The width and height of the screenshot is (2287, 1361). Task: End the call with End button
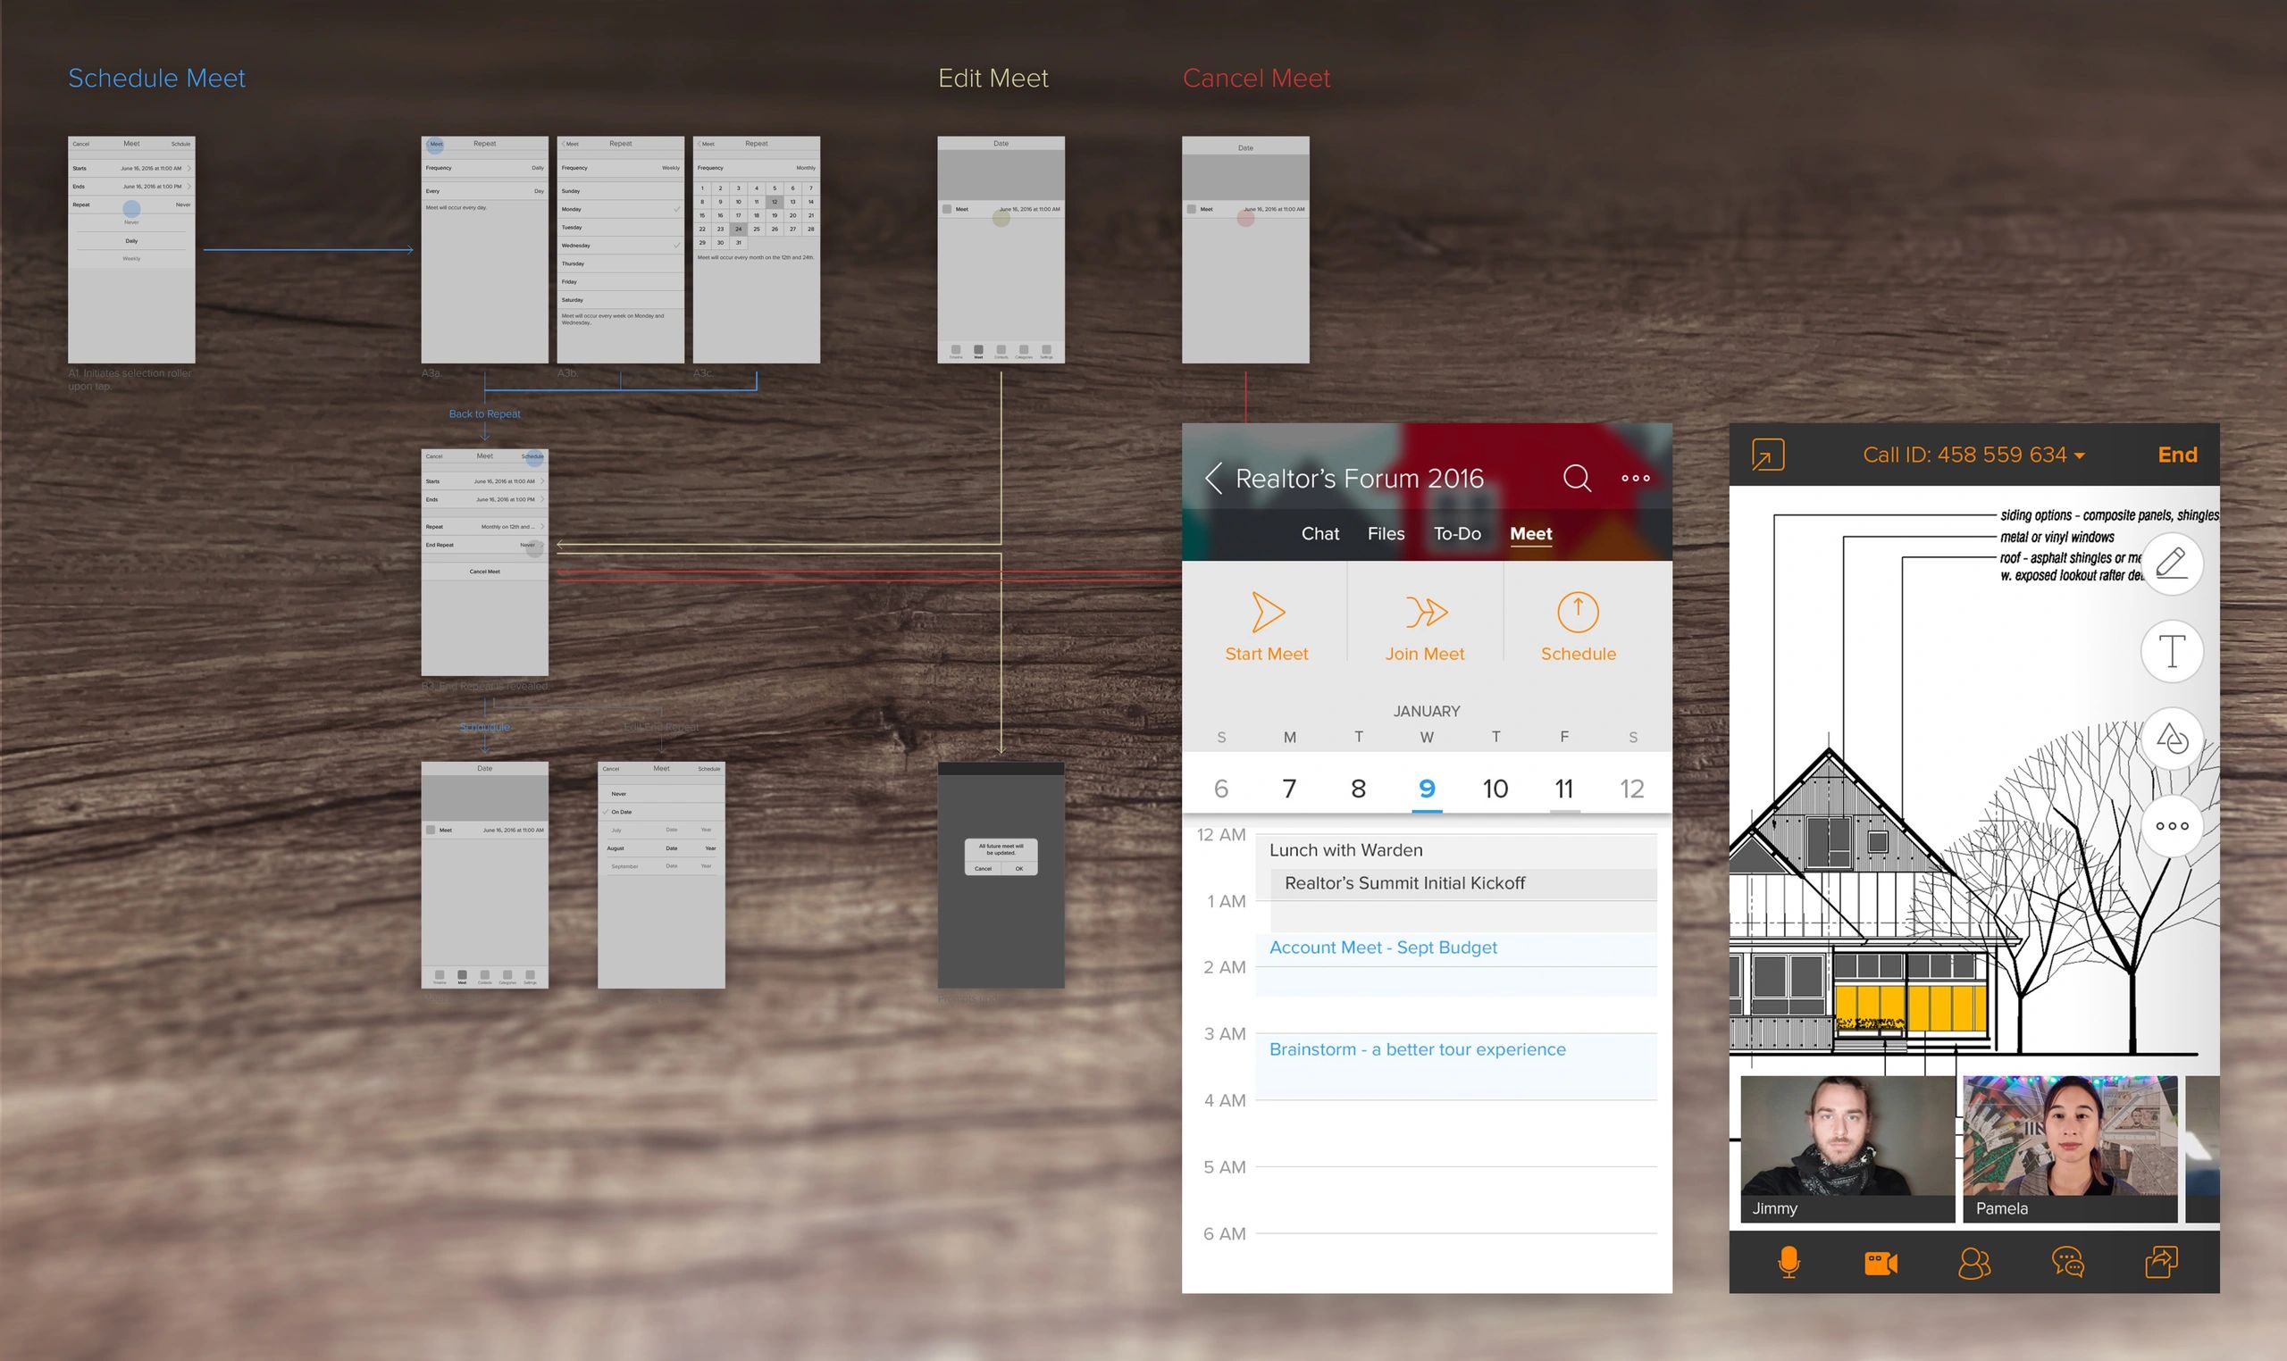tap(2177, 455)
